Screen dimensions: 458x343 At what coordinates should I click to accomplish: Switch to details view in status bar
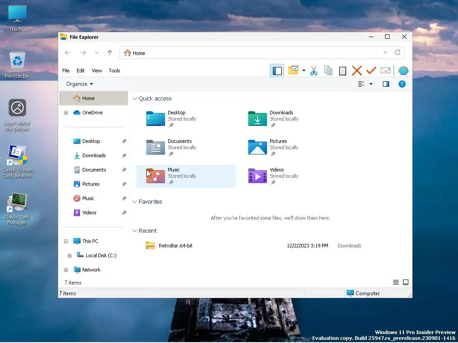click(395, 282)
